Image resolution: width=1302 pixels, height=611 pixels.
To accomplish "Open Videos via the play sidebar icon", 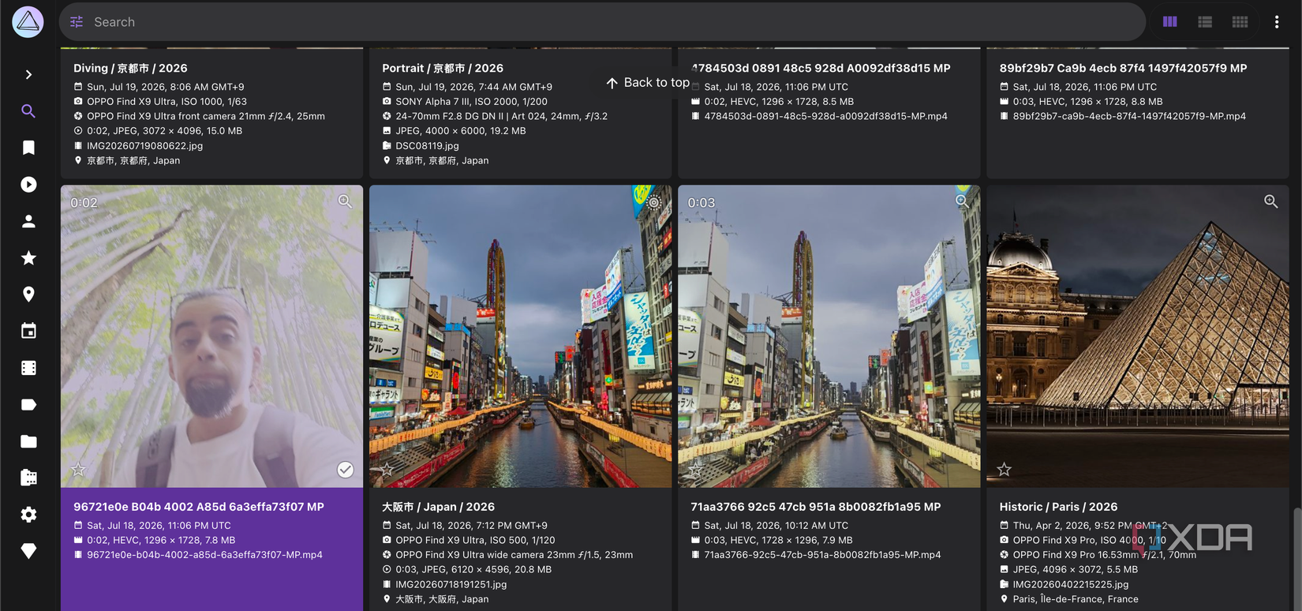I will click(28, 185).
